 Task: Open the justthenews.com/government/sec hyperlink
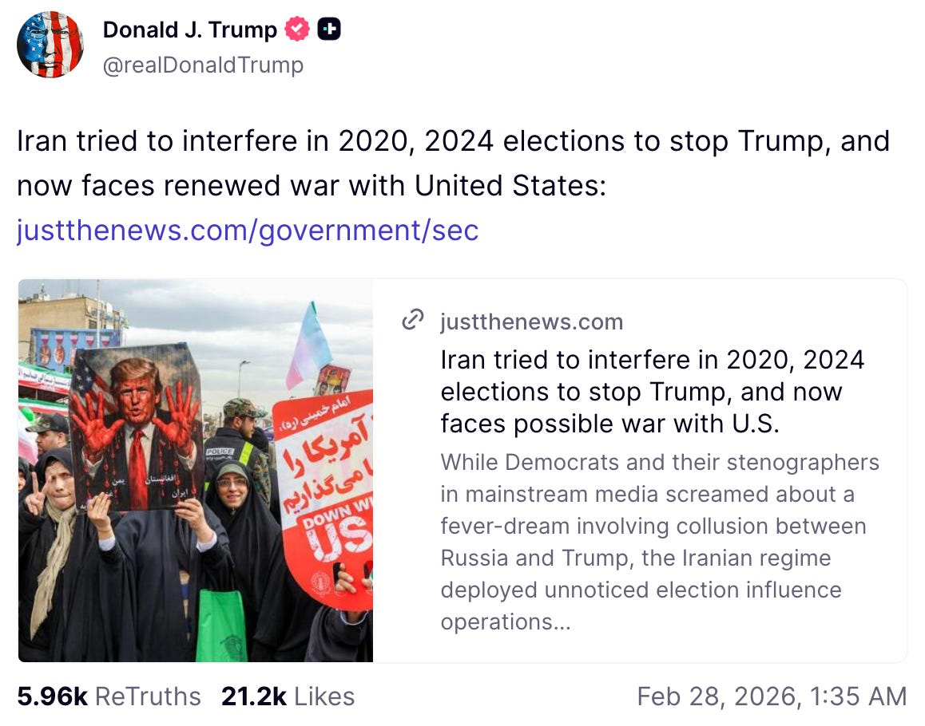point(248,231)
